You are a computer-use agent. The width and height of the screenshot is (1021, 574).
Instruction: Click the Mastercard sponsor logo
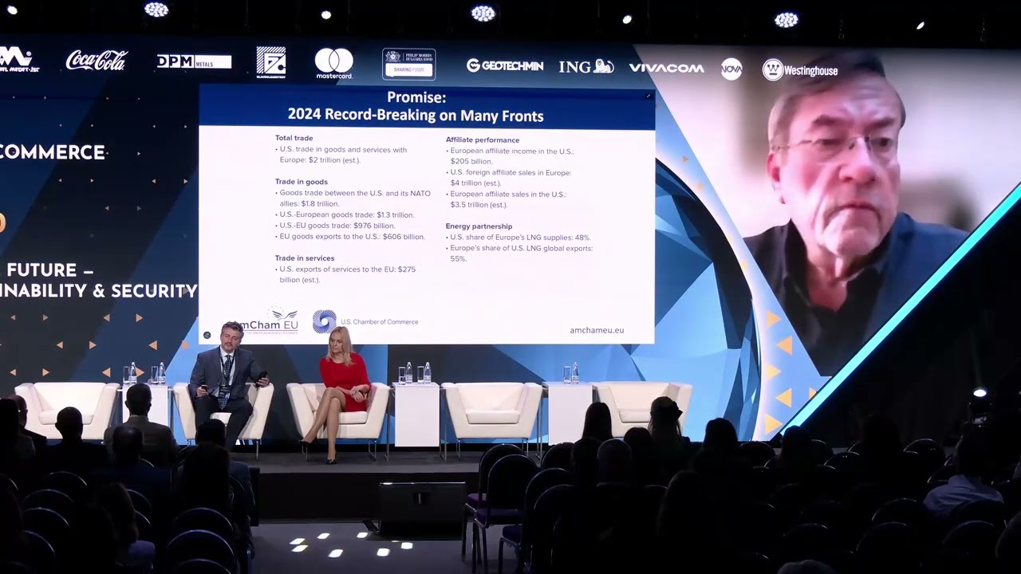click(334, 63)
